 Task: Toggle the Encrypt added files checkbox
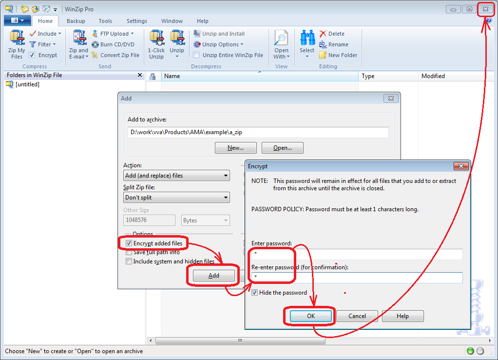129,243
